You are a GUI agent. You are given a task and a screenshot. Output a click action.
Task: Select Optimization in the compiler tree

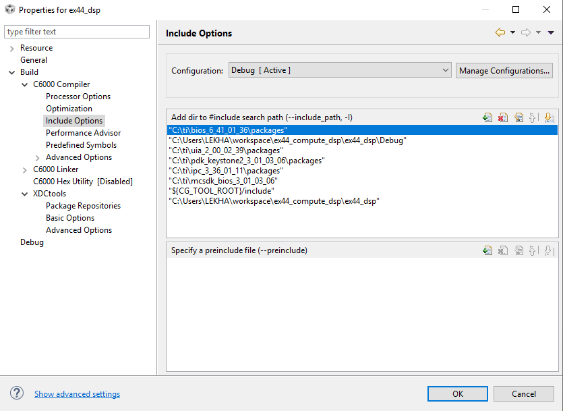[69, 109]
